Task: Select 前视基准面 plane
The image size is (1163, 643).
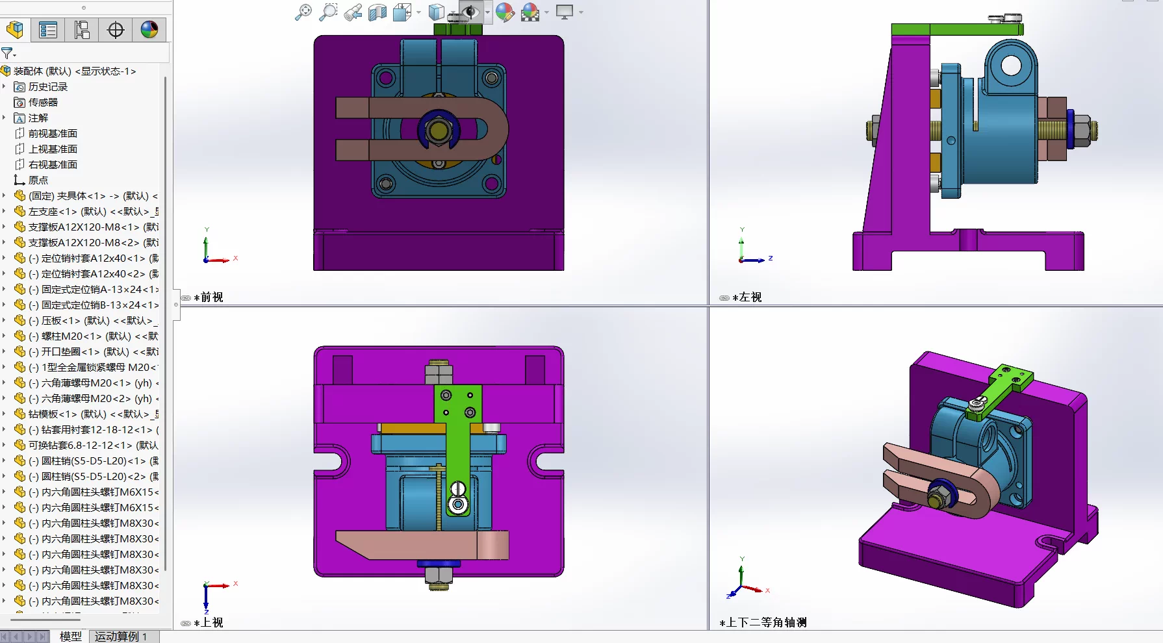Action: pos(45,133)
